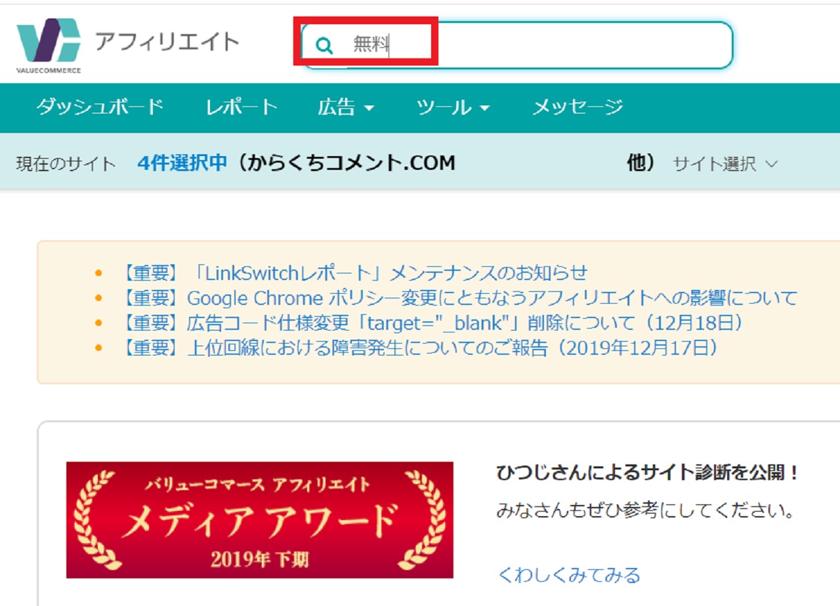840x606 pixels.
Task: Open the target="_blank" removal notice
Action: (431, 323)
